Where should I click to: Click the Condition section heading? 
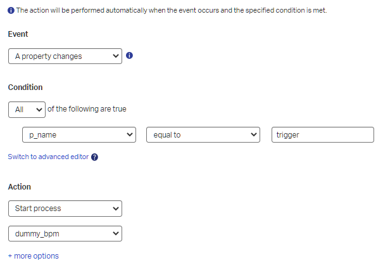(x=25, y=87)
